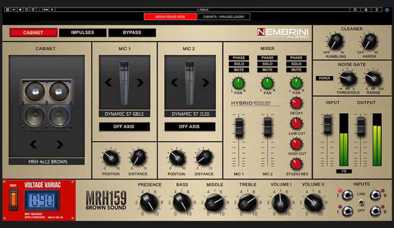
Task: Click the Noise Gate THRESHOLD knob
Action: tap(348, 79)
